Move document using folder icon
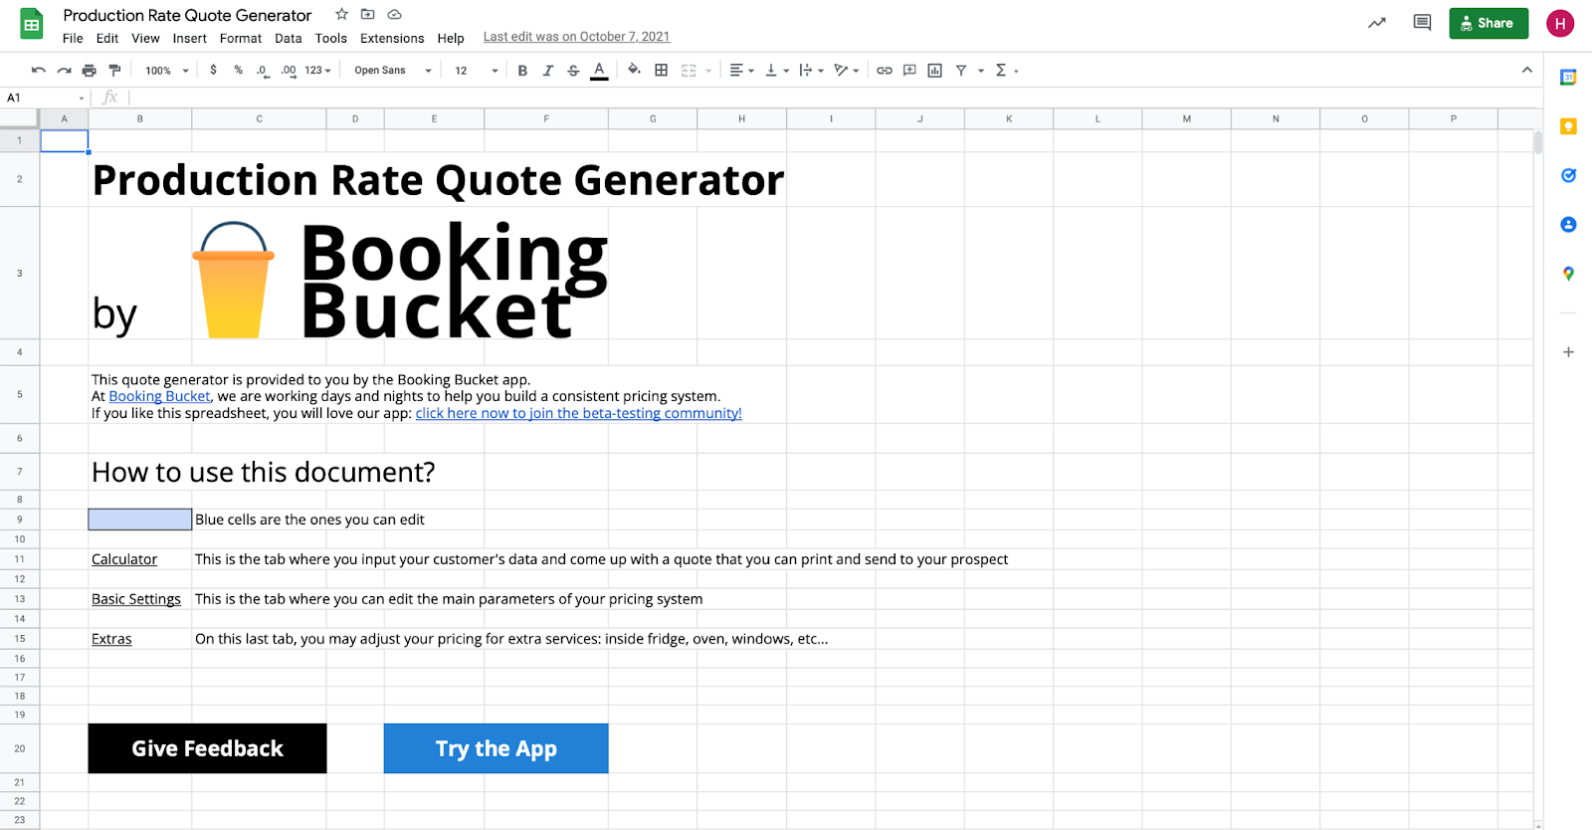 pos(368,14)
